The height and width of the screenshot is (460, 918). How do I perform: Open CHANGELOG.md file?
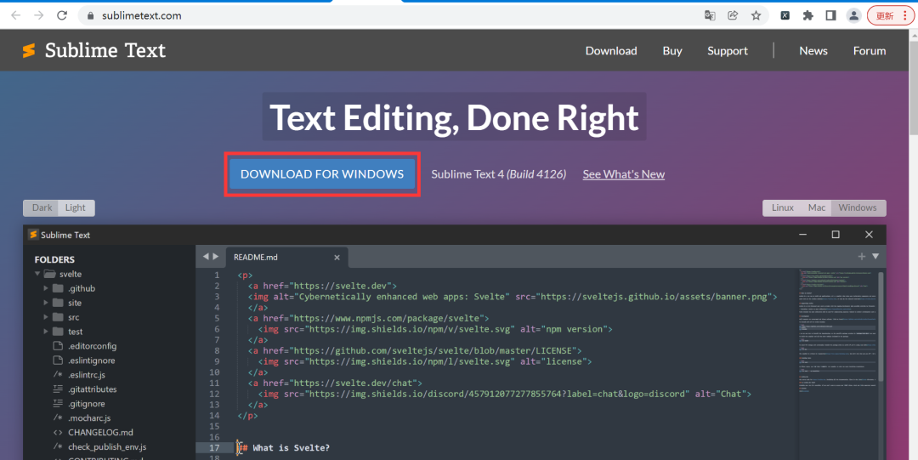[100, 433]
